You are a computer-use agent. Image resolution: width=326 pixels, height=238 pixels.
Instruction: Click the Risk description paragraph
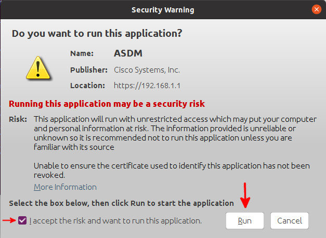coord(175,133)
